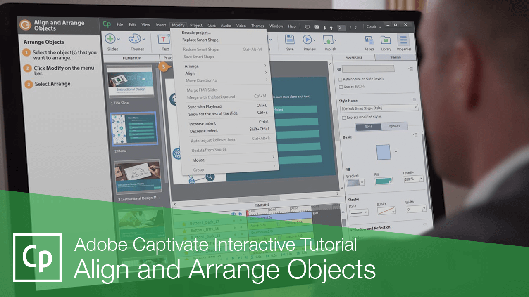Click the Properties icon at top right
Viewport: 529px width, 297px height.
pyautogui.click(x=404, y=42)
